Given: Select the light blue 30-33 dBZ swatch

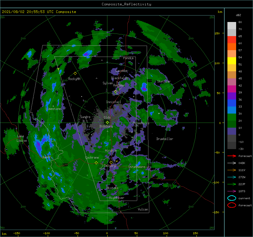Looking at the screenshot, I should [x=232, y=110].
